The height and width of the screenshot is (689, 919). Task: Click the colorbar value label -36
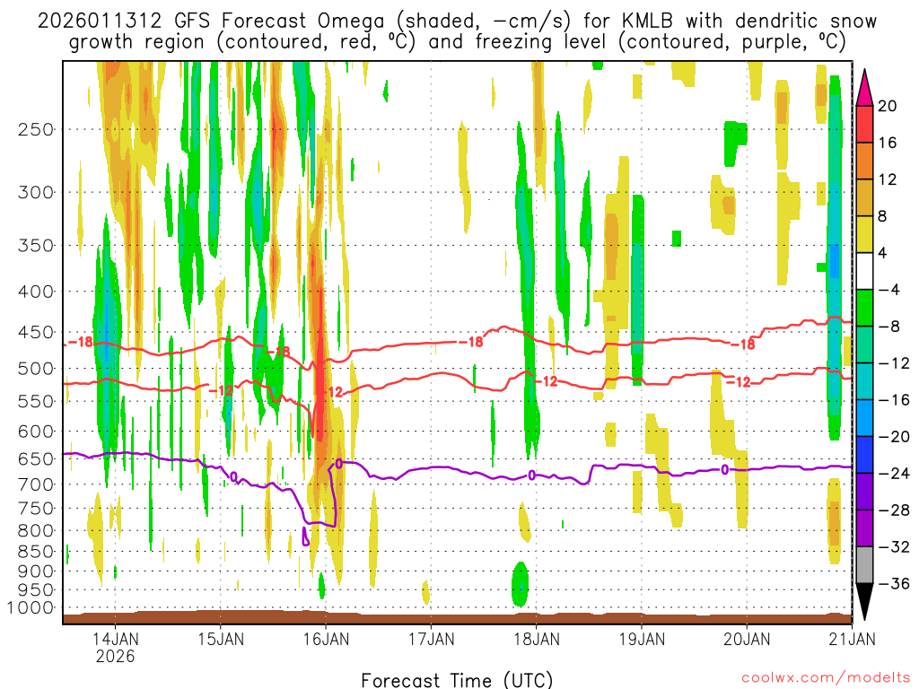point(894,583)
